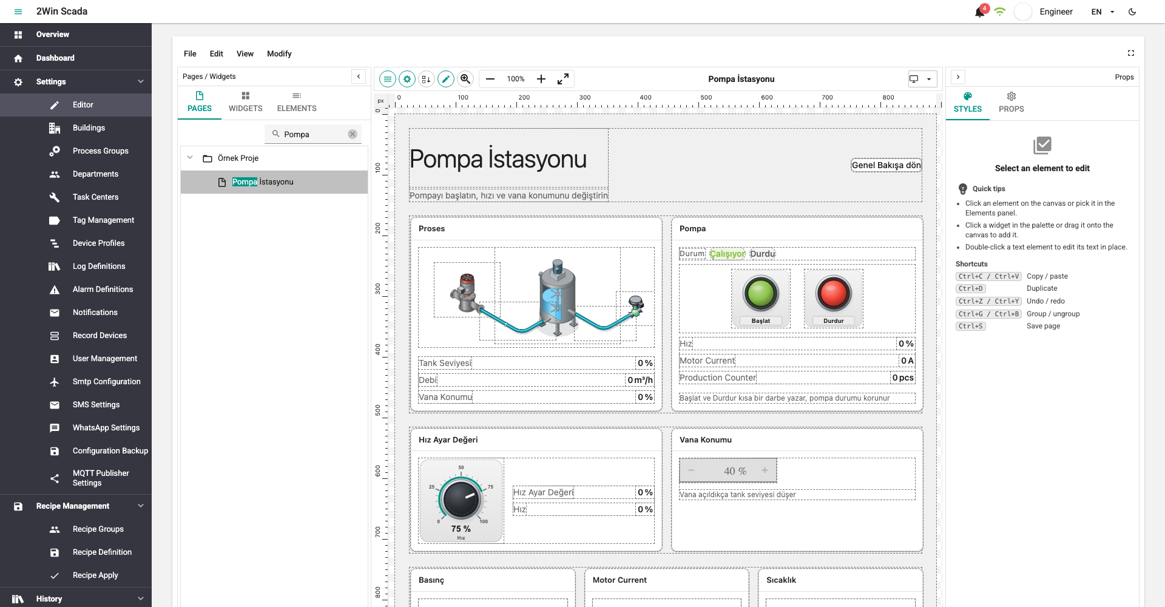Collapse the Pages / Widgets panel

pos(359,76)
